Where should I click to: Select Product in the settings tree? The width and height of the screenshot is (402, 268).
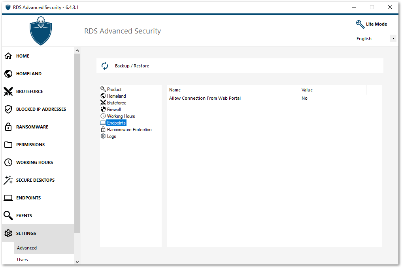click(x=114, y=89)
